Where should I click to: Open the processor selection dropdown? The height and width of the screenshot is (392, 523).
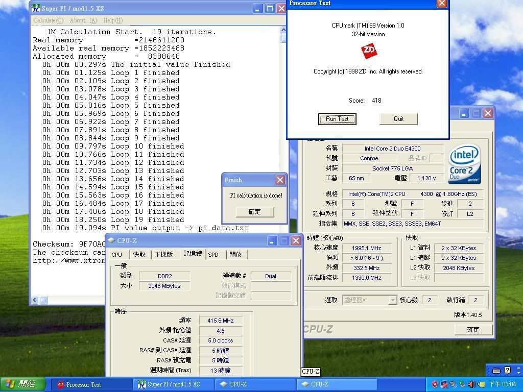click(x=392, y=300)
